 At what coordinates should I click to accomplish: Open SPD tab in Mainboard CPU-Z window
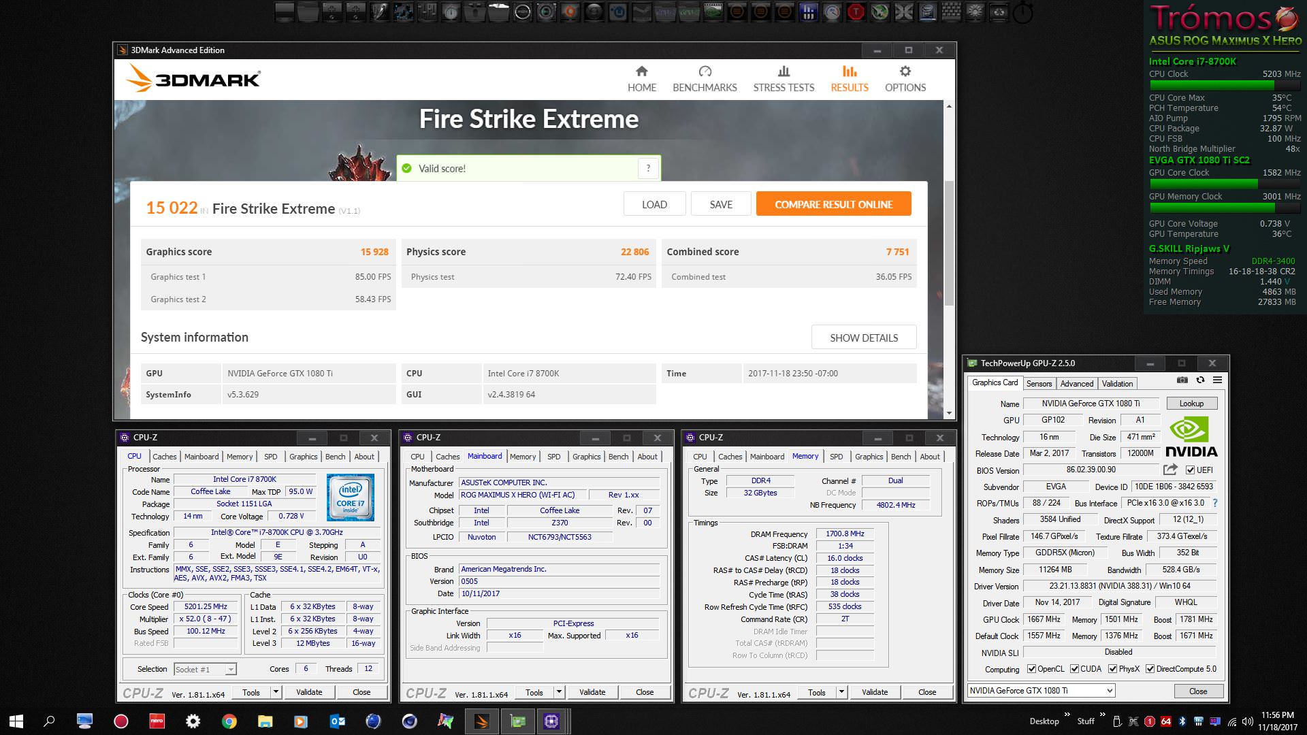point(554,457)
